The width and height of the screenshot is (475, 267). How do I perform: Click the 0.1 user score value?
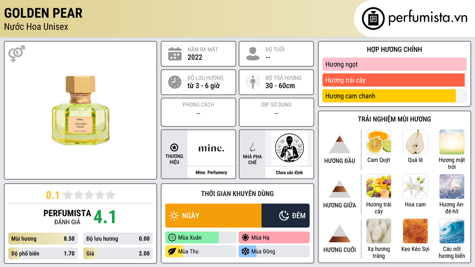[x=52, y=195]
